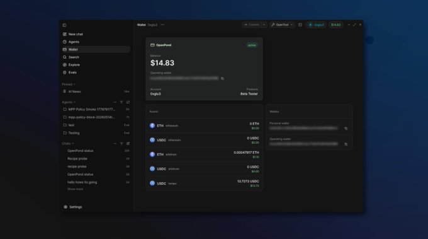Image resolution: width=428 pixels, height=239 pixels.
Task: Click the 0.00047917 ETH balance value
Action: coord(246,153)
